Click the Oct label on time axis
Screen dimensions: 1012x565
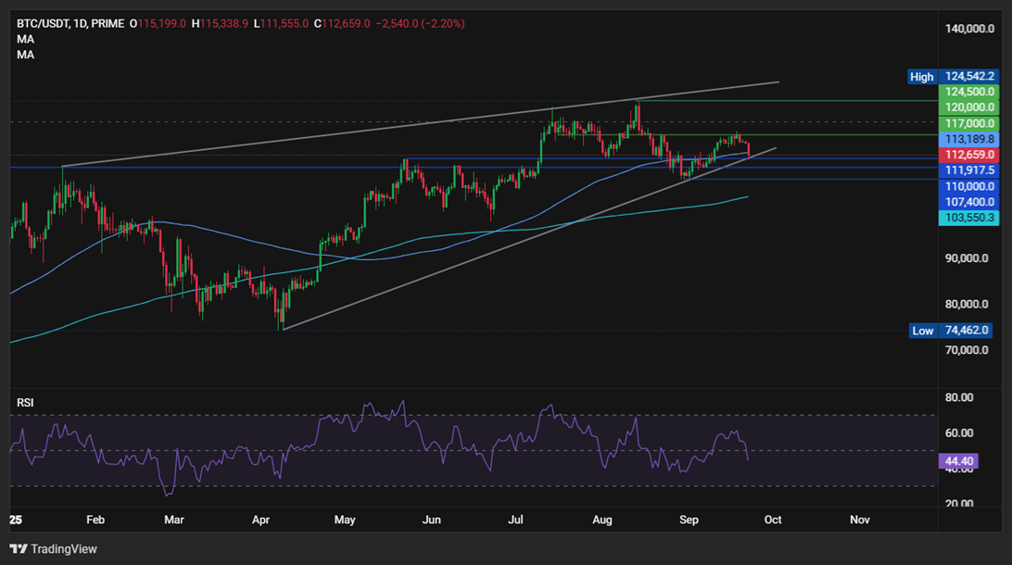(x=772, y=520)
